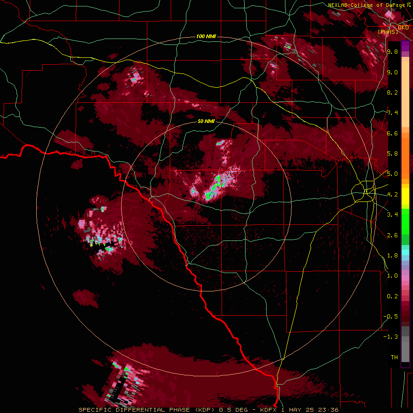Click the arrow icon after DuPage text

pyautogui.click(x=409, y=5)
